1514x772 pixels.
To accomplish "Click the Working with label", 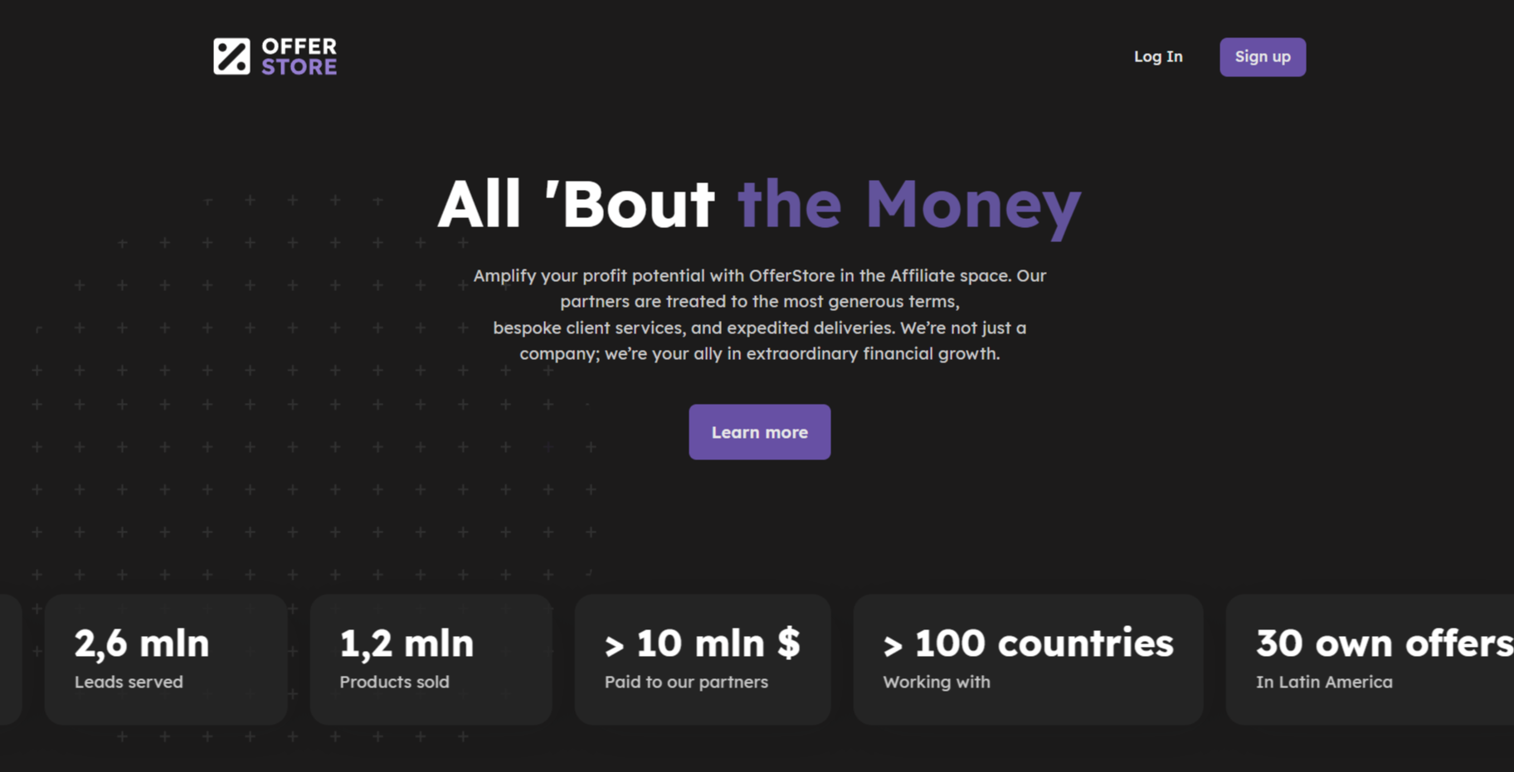I will coord(937,682).
